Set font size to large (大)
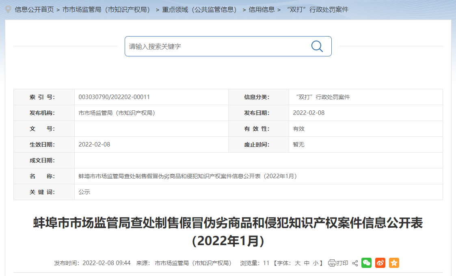Screen dimensions: 456x276 (298, 263)
